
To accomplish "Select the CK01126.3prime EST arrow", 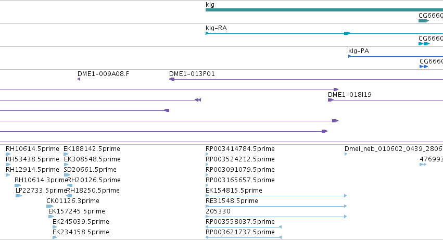I will point(50,206).
